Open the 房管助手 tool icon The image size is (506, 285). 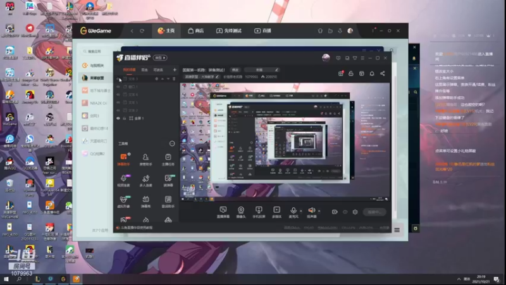(x=145, y=160)
